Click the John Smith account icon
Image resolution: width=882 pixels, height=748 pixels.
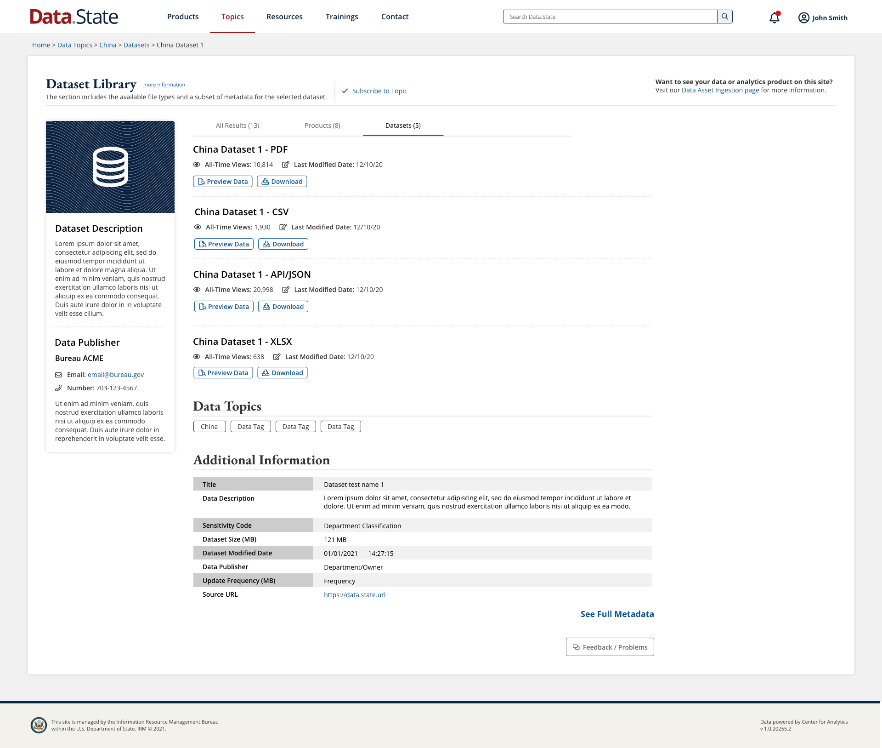[x=803, y=18]
